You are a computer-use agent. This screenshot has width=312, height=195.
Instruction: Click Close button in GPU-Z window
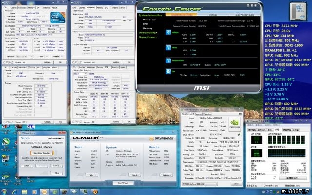click(236, 184)
